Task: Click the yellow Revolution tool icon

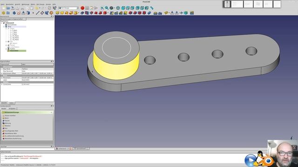Action: point(62,13)
